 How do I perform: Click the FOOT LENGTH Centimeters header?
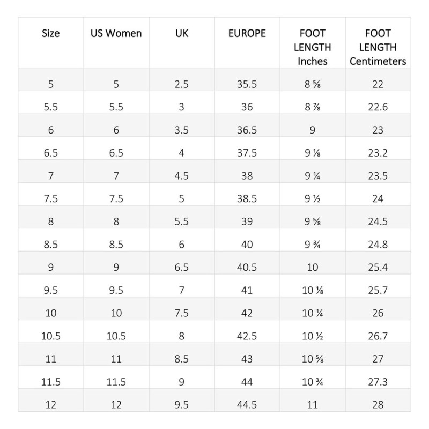pyautogui.click(x=378, y=47)
